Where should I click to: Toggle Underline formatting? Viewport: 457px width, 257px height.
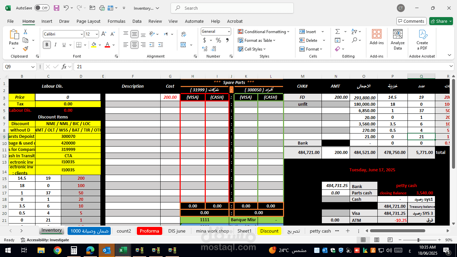pos(64,45)
